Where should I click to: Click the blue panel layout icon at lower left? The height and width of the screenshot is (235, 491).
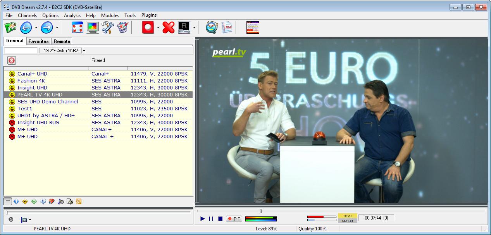pyautogui.click(x=24, y=220)
